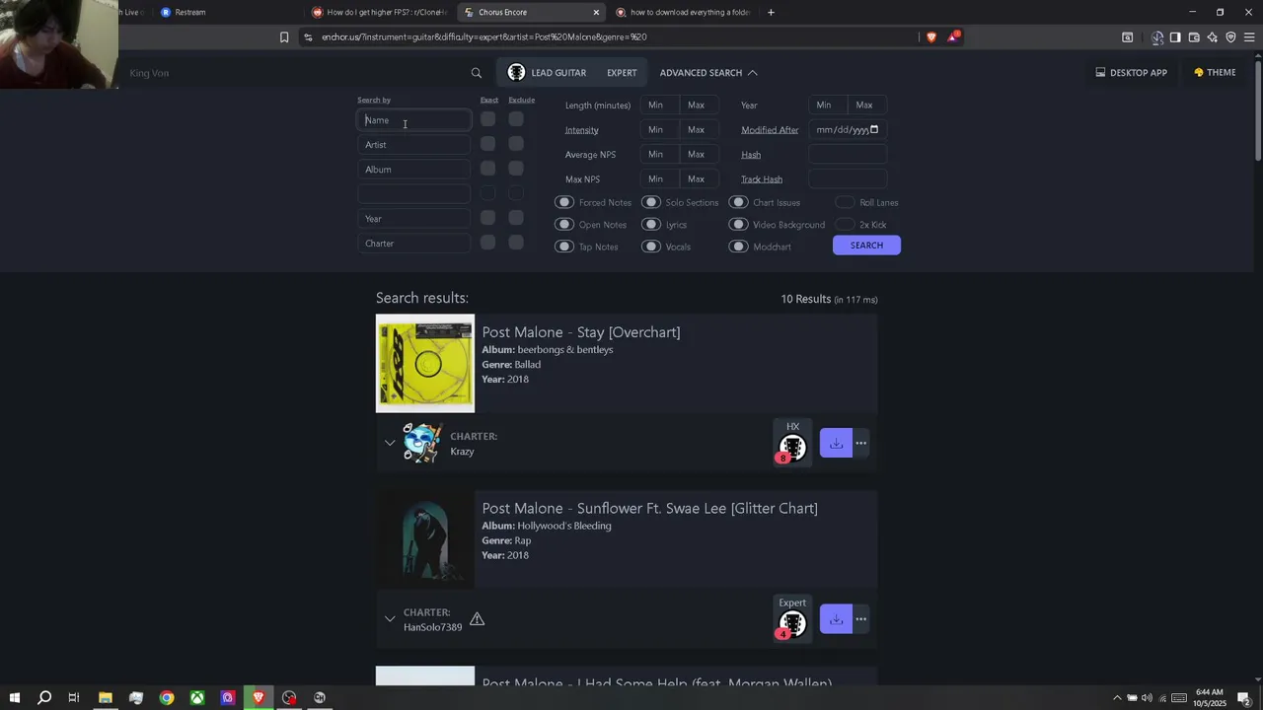The image size is (1263, 710).
Task: Click the Lead Guitar instrument icon
Action: tap(516, 73)
